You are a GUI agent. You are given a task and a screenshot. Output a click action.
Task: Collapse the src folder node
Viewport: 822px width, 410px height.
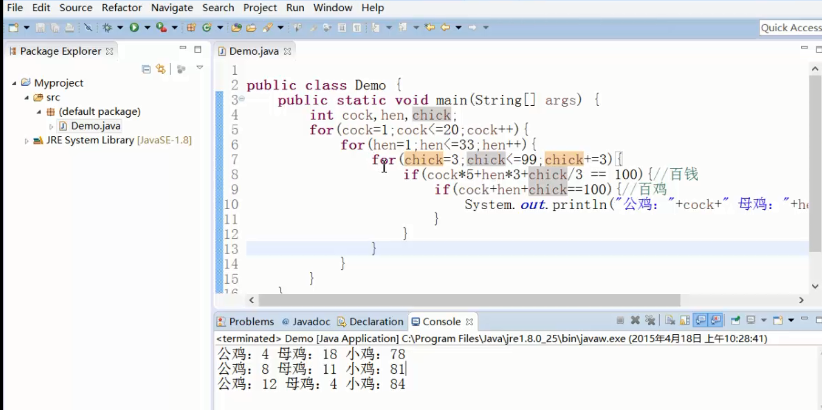click(x=26, y=98)
